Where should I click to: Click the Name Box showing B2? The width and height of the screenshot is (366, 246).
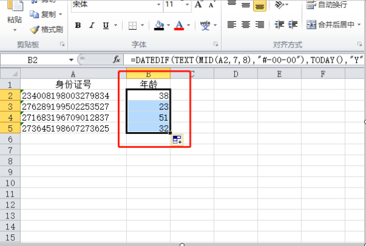(x=34, y=60)
